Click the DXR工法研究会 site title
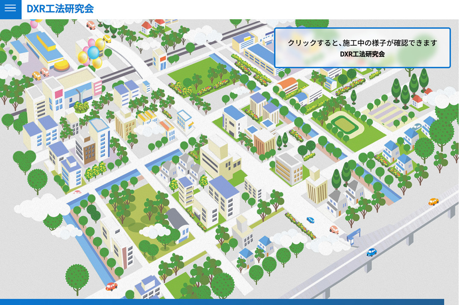 click(60, 9)
